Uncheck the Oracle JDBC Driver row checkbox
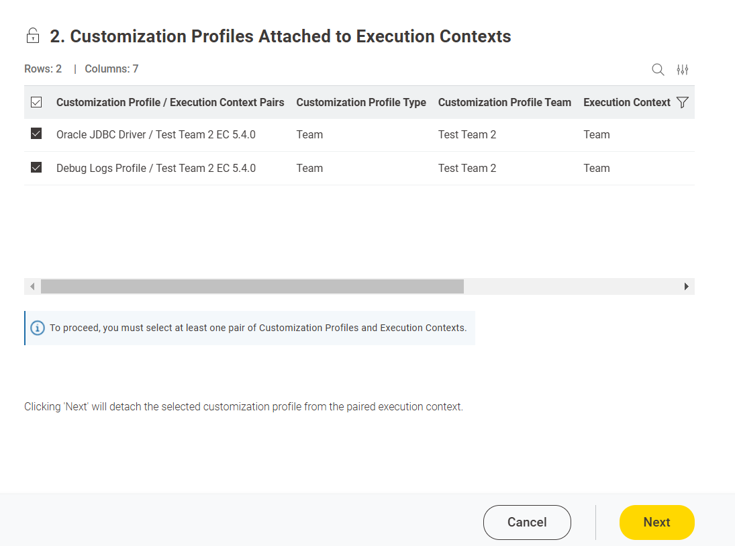The image size is (735, 546). click(36, 134)
